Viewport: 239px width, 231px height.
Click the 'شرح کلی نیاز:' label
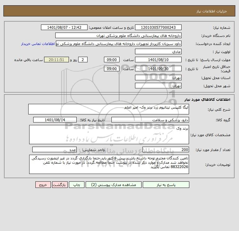tap(219, 109)
